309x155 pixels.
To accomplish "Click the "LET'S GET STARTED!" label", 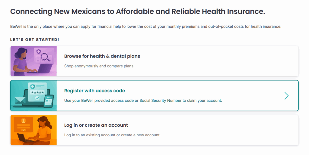I will [35, 40].
